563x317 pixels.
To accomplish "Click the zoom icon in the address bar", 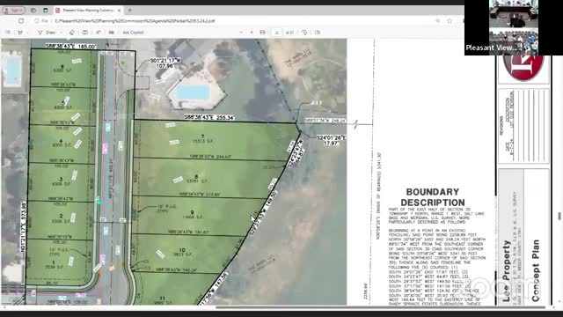I will click(x=437, y=21).
